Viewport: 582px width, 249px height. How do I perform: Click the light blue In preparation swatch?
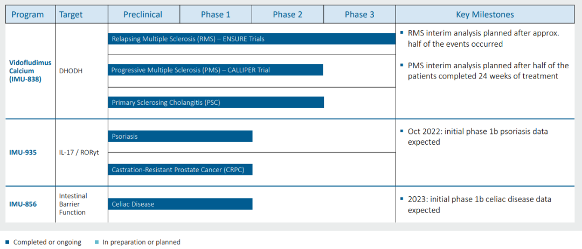(96, 243)
